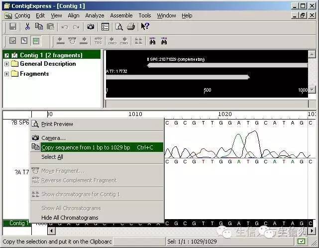
Task: Toggle the third green pane view button
Action: click(x=36, y=41)
